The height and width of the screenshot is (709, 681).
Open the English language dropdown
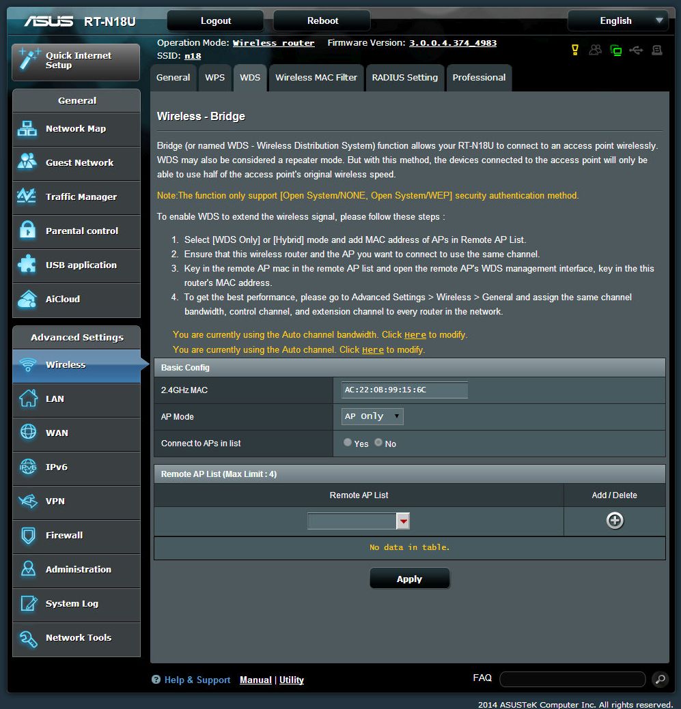[x=617, y=20]
